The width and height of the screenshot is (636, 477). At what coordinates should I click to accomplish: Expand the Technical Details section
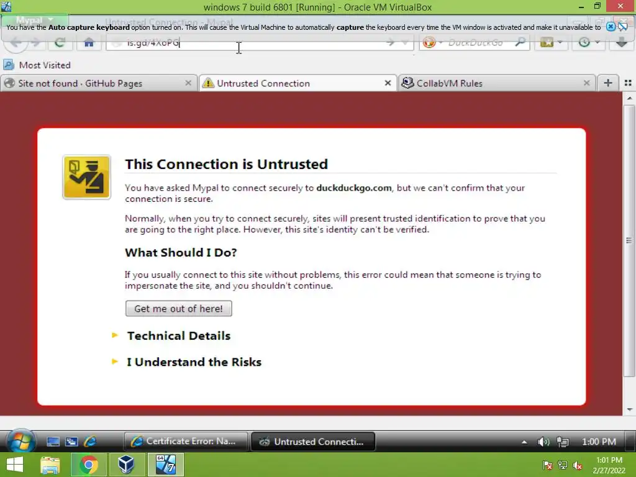point(178,336)
